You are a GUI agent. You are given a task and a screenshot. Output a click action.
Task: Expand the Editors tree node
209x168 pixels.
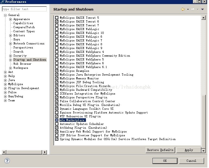[x=10, y=35]
